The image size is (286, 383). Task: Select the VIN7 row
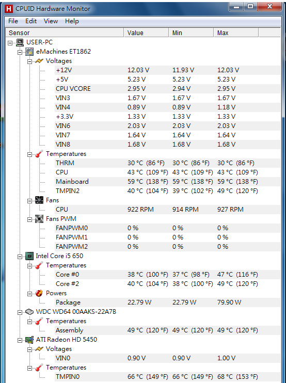168,135
